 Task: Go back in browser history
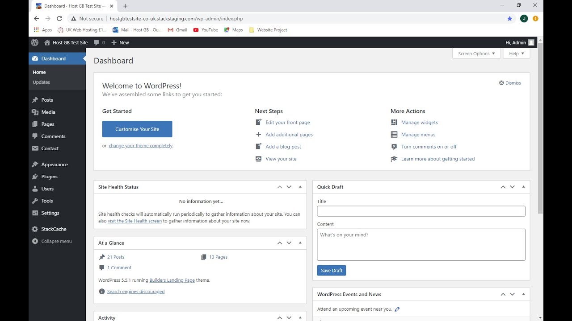click(x=37, y=19)
